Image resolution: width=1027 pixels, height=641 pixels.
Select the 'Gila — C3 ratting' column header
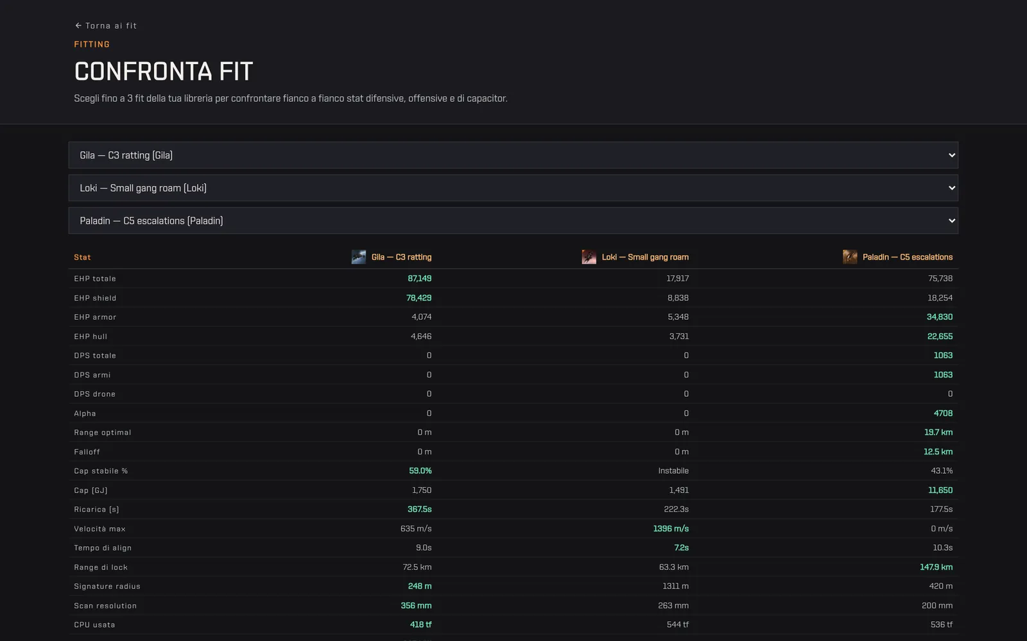tap(401, 257)
